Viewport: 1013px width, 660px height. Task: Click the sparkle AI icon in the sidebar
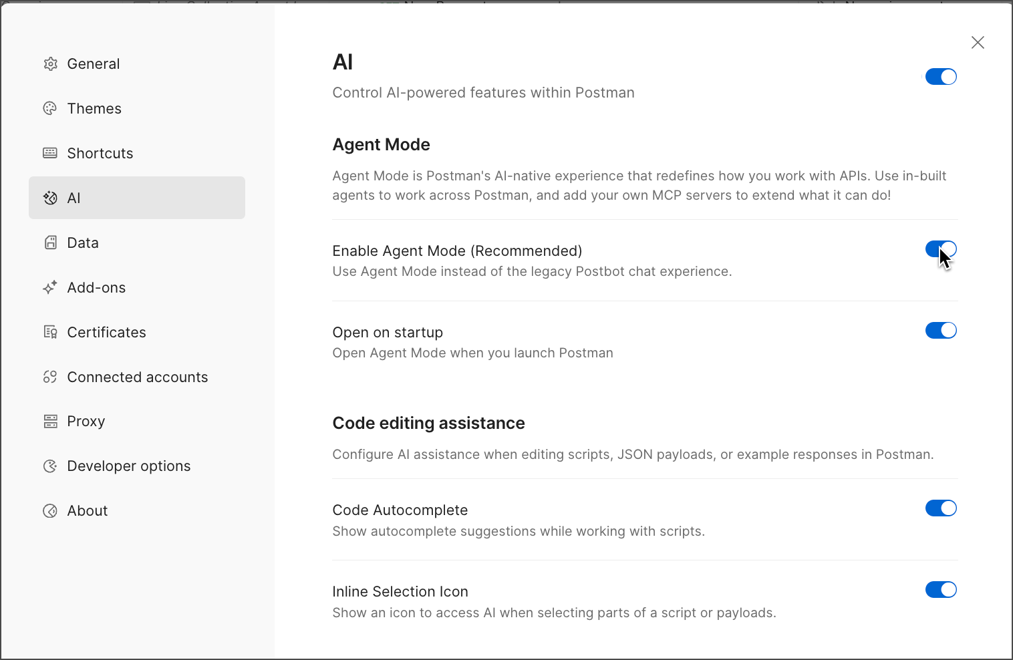(x=50, y=198)
